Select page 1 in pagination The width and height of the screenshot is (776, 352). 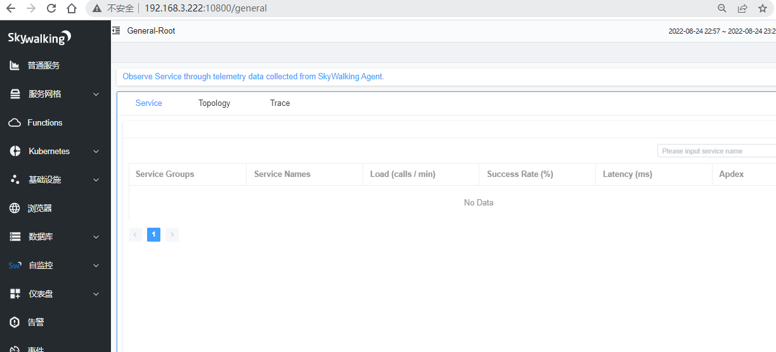click(x=153, y=235)
